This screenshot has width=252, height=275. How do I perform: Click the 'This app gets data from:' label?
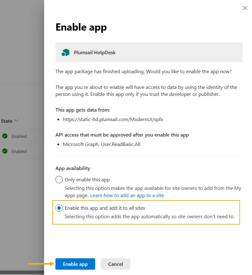click(83, 110)
